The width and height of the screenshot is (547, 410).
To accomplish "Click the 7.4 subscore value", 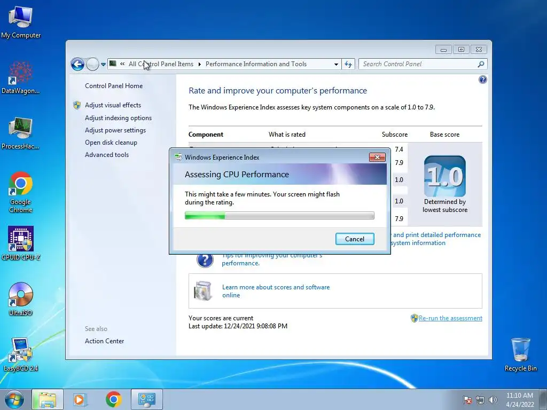I will pos(399,149).
